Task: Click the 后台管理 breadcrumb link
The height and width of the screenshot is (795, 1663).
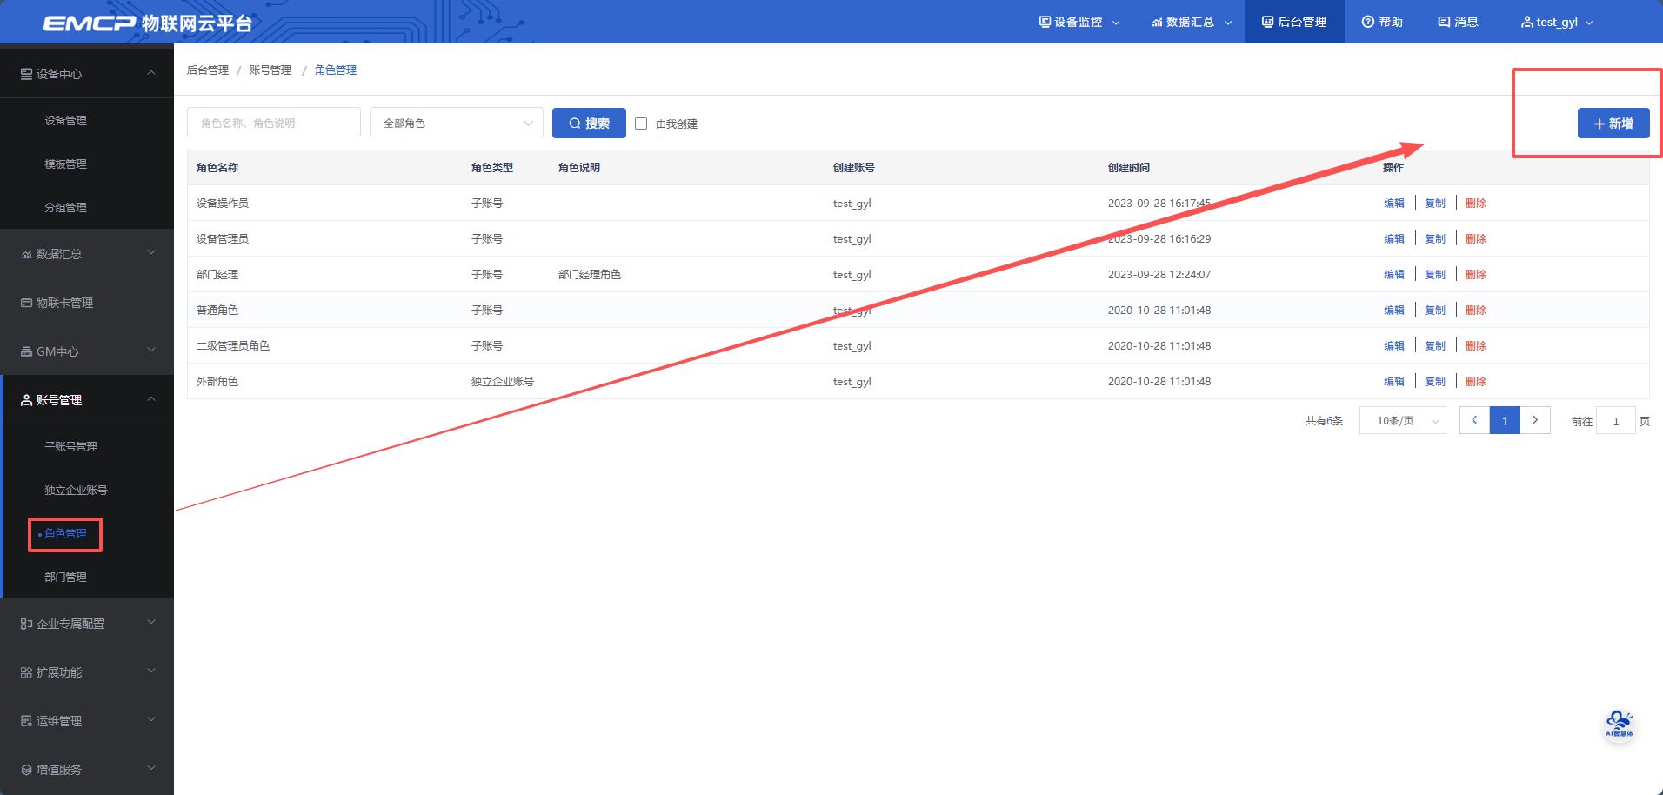Action: coord(208,70)
